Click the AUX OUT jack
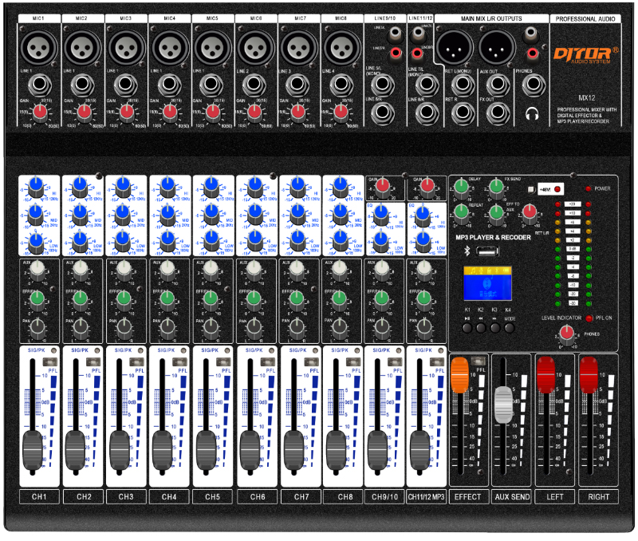The width and height of the screenshot is (638, 541). pos(498,85)
